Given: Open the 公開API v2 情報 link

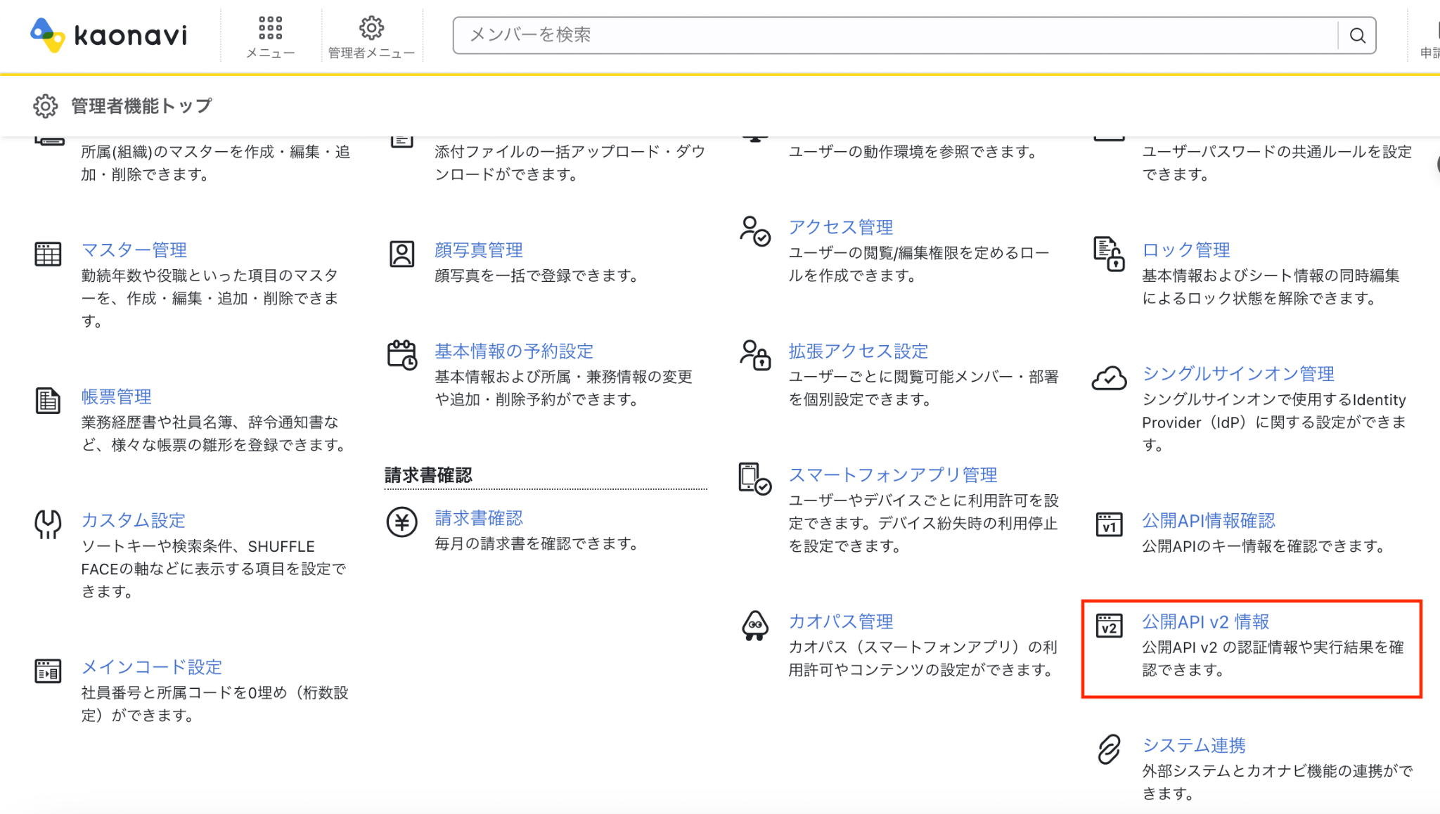Looking at the screenshot, I should pyautogui.click(x=1205, y=621).
